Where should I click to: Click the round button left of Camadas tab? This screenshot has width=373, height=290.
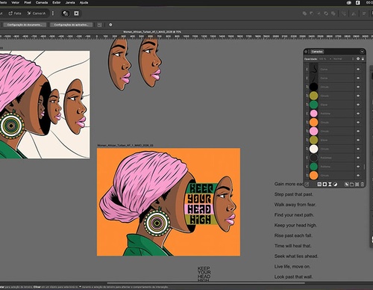pyautogui.click(x=306, y=52)
